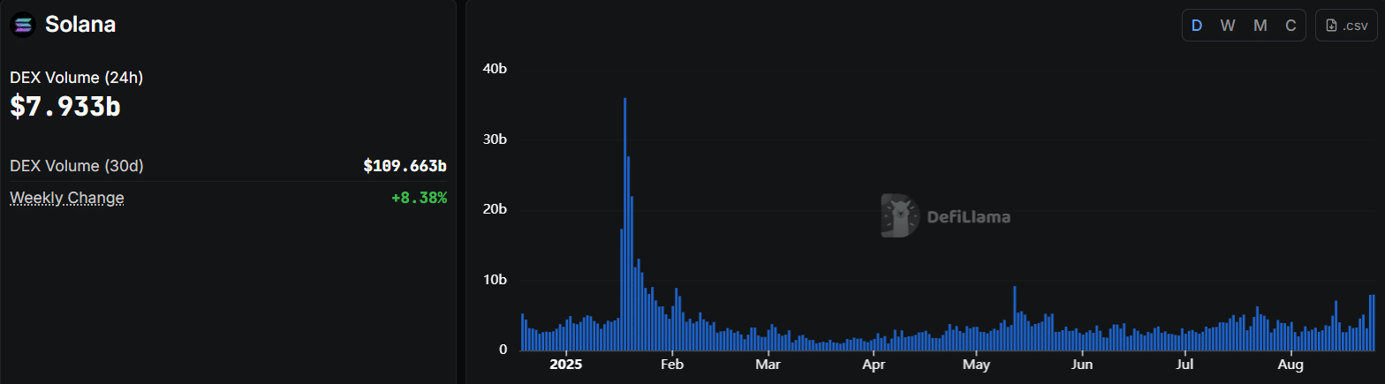The image size is (1385, 384).
Task: Click the +8.38% weekly change value
Action: coord(419,198)
